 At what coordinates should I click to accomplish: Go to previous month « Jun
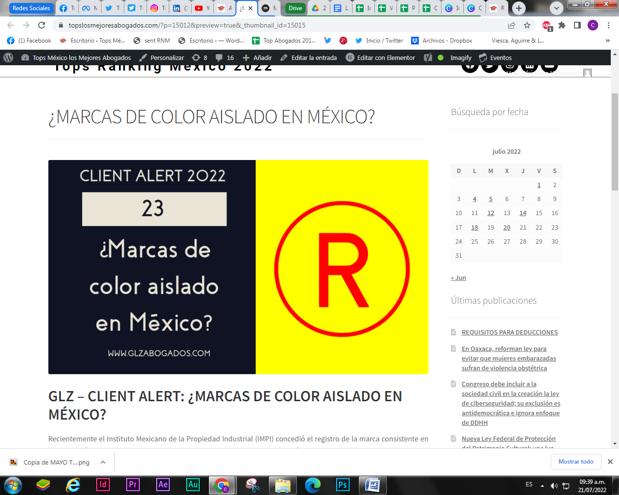coord(458,278)
